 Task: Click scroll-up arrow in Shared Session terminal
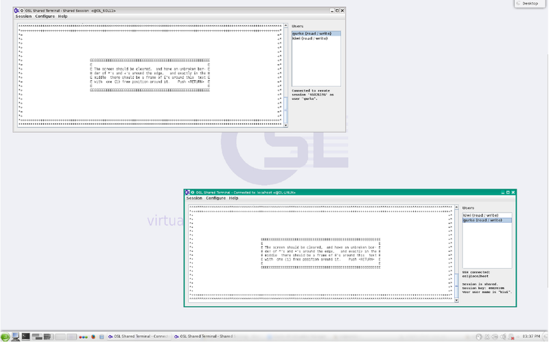click(x=285, y=25)
